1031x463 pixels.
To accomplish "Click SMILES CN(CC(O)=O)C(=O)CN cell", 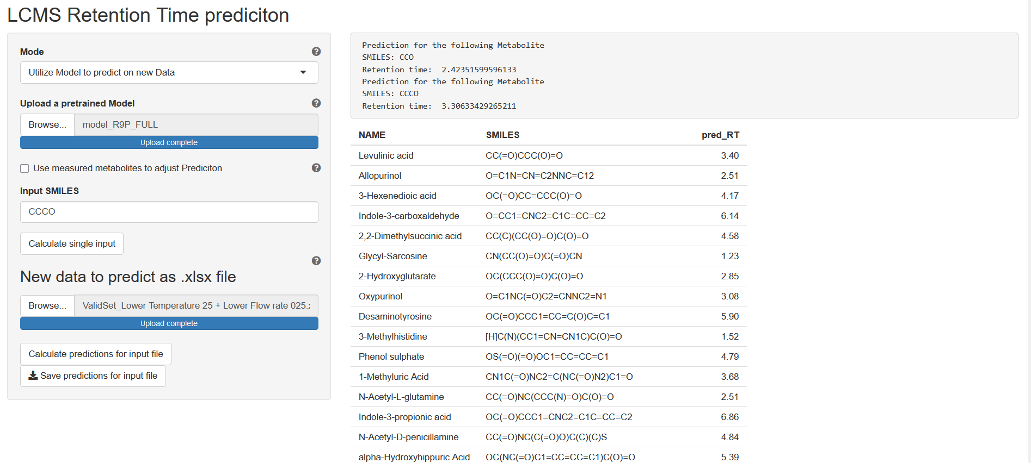I will pos(534,256).
